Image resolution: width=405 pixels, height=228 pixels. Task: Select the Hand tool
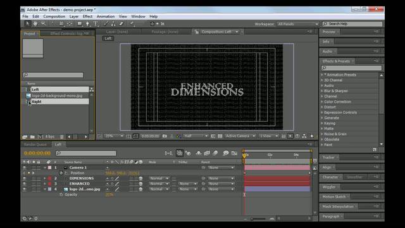tap(35, 24)
